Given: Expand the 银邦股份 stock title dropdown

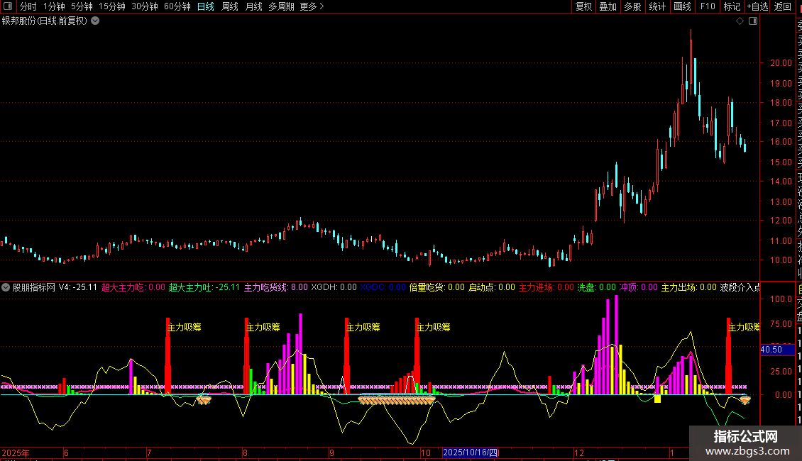Looking at the screenshot, I should pos(95,21).
